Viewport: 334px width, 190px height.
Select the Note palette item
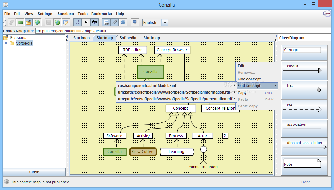(x=304, y=166)
